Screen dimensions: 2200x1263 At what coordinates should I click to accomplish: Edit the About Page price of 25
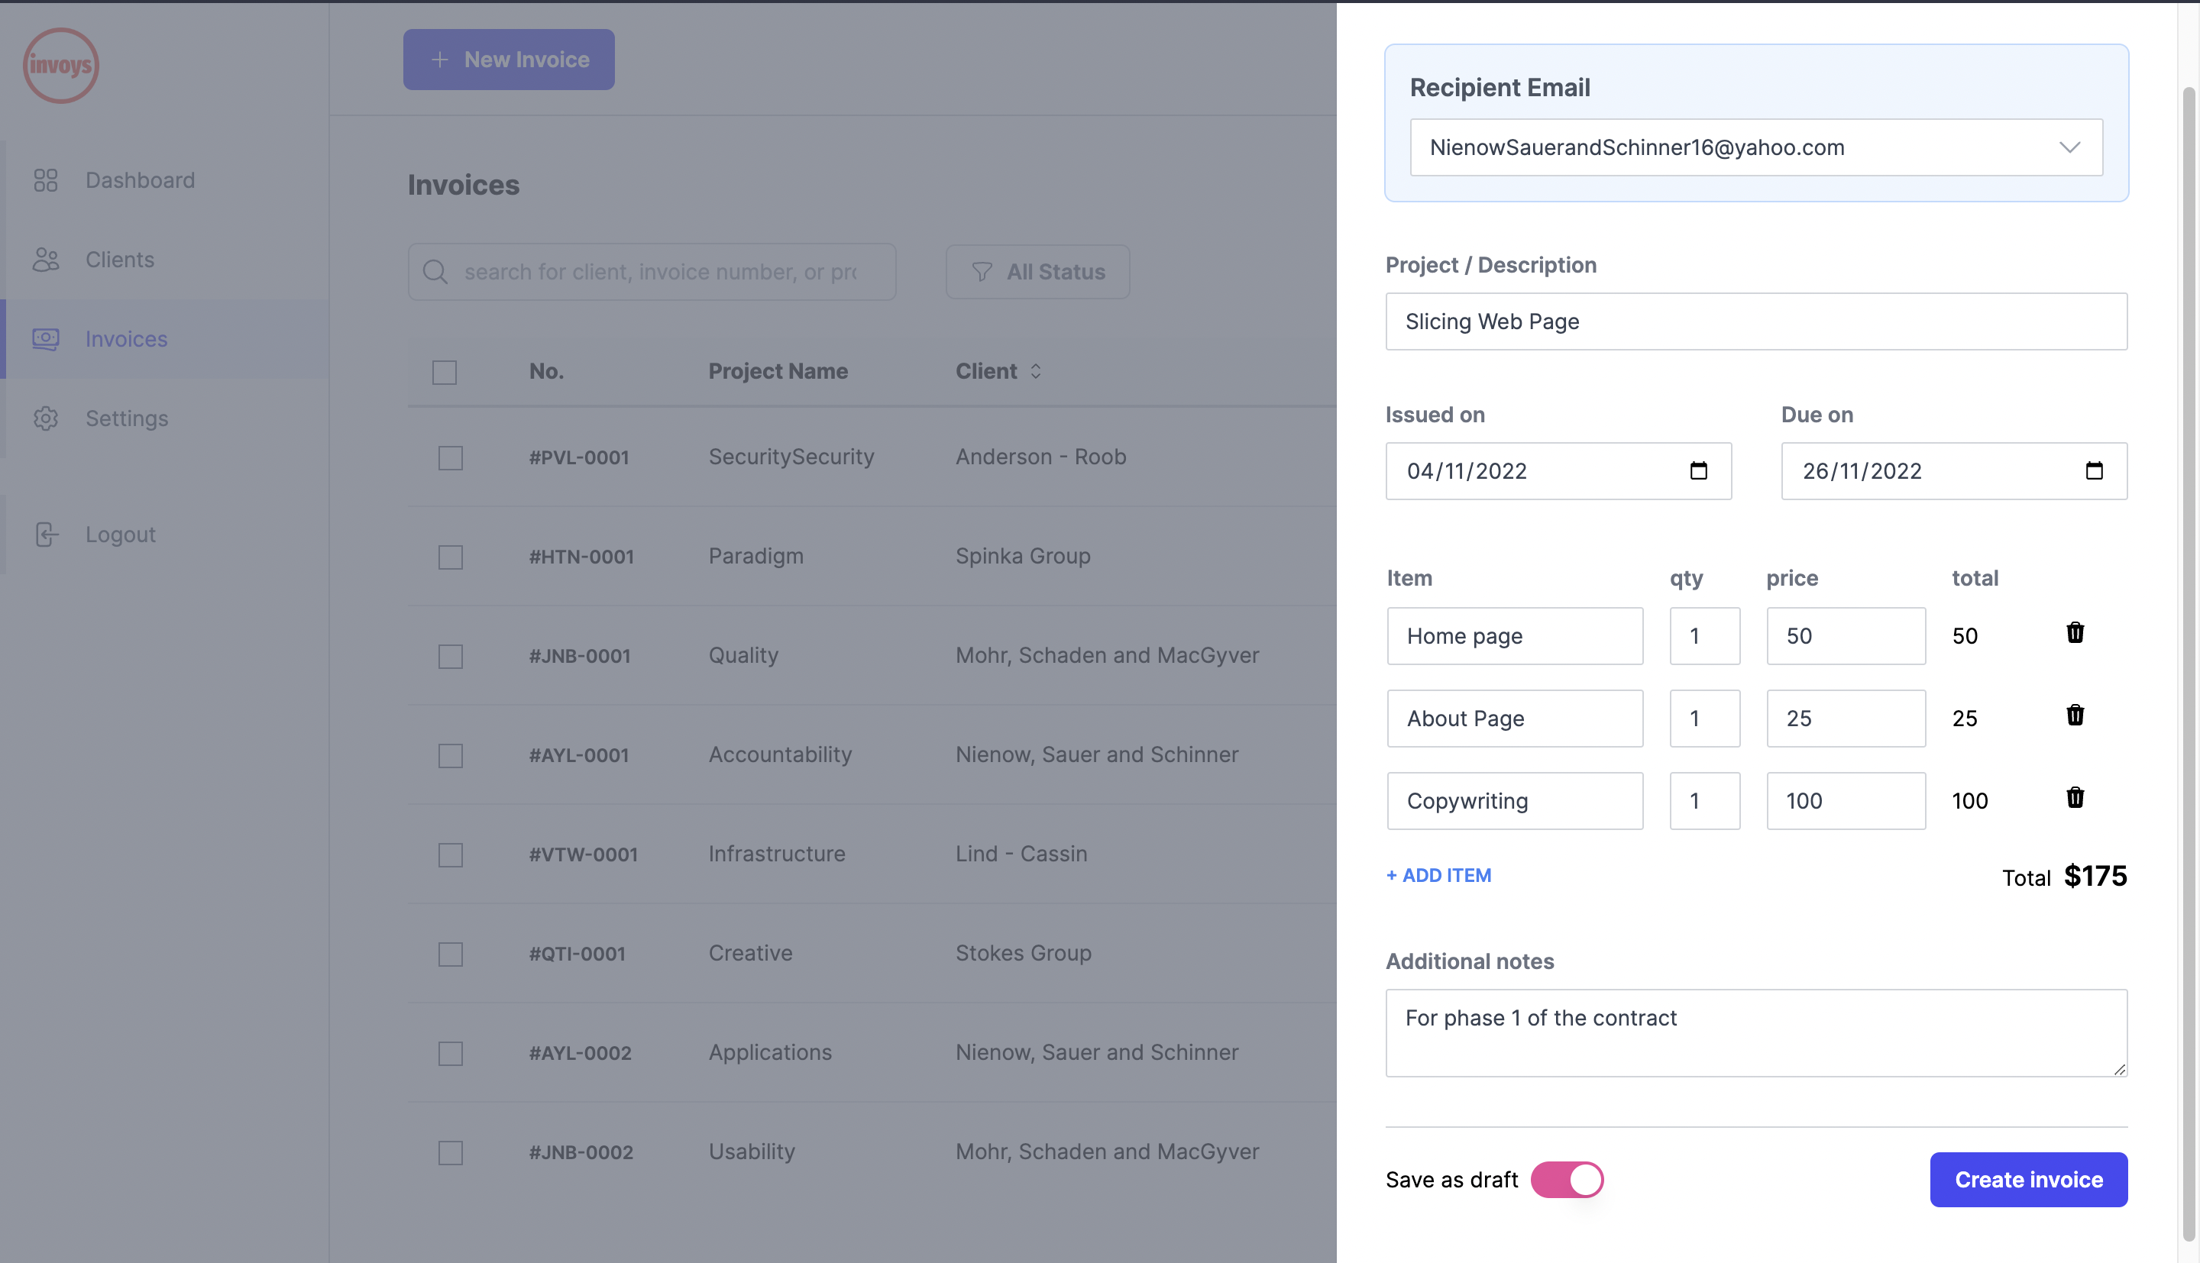pos(1846,719)
